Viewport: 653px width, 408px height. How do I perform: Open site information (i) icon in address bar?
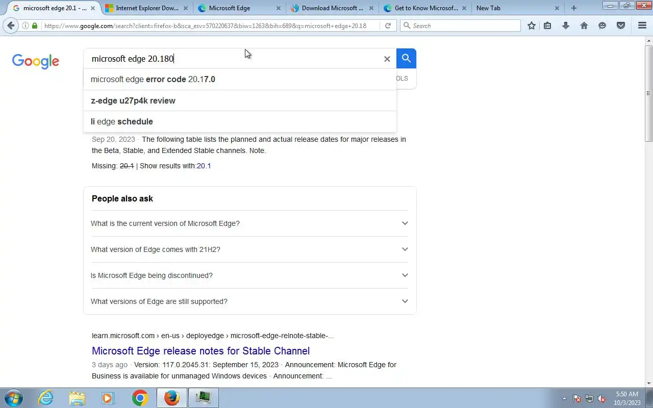pos(25,25)
